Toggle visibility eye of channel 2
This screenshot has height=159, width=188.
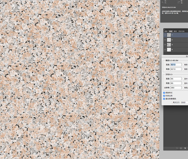pos(165,40)
